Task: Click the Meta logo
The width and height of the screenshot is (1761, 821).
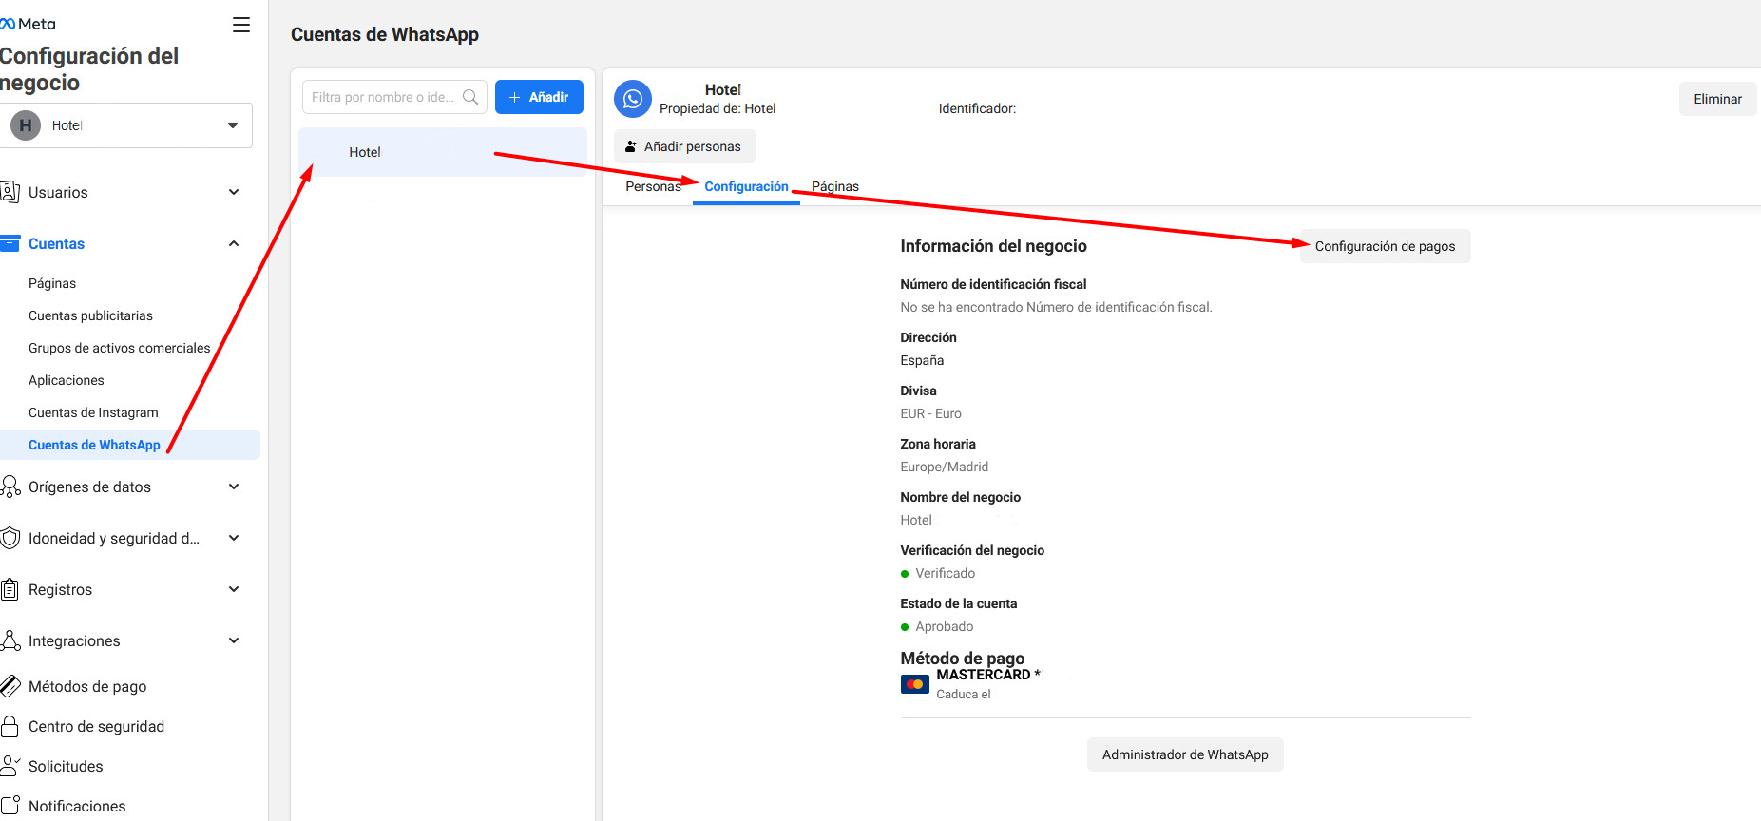Action: 28,24
